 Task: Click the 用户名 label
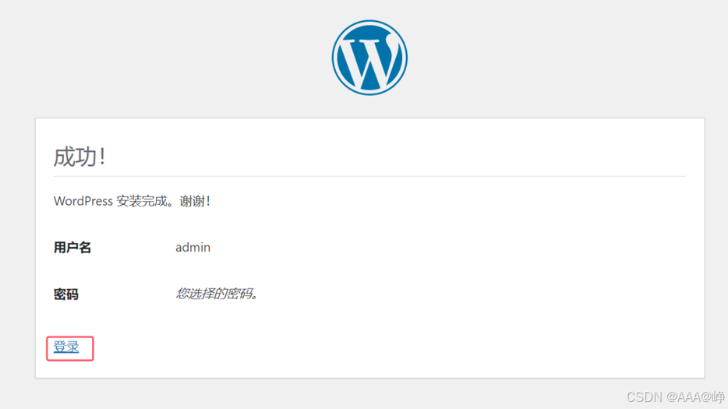click(x=72, y=248)
